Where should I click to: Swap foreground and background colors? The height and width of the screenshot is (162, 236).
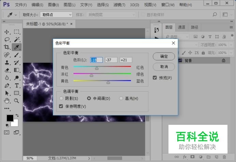pyautogui.click(x=17, y=116)
